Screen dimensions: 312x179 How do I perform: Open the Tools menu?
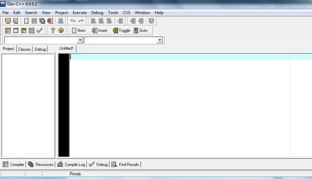tap(113, 13)
